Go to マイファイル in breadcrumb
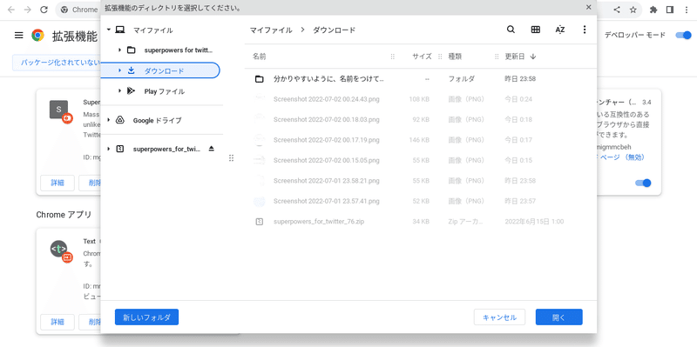Image resolution: width=697 pixels, height=347 pixels. pyautogui.click(x=271, y=30)
